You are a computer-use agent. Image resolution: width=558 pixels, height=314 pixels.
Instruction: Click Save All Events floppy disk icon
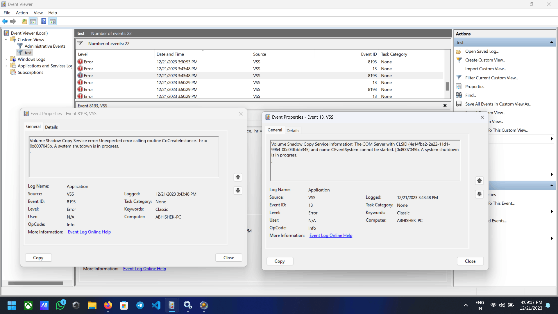(x=459, y=104)
